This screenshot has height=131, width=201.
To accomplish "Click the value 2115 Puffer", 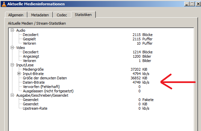I will (142, 39).
